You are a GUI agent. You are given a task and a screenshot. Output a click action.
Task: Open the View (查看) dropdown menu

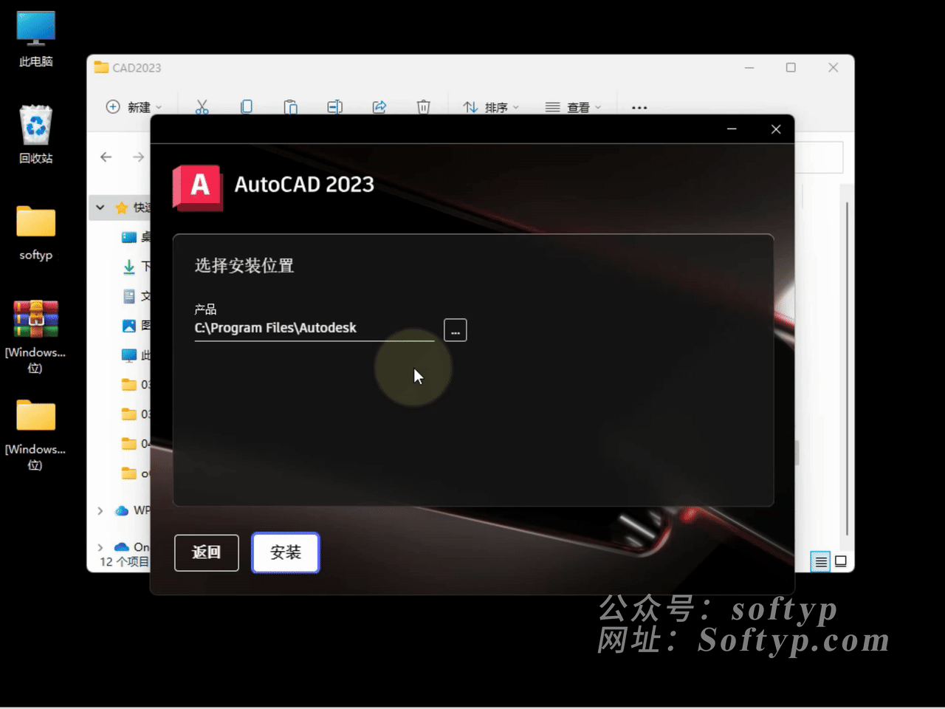click(573, 107)
